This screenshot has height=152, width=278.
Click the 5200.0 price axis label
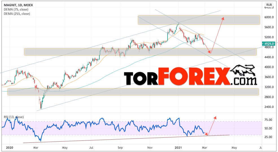click(x=269, y=37)
